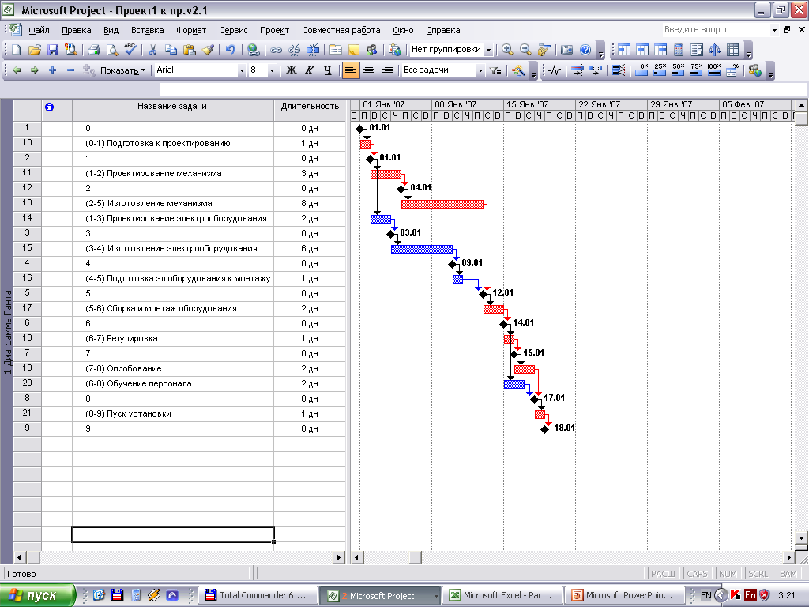Indent task with green right arrow
Image resolution: width=809 pixels, height=607 pixels.
[x=34, y=70]
